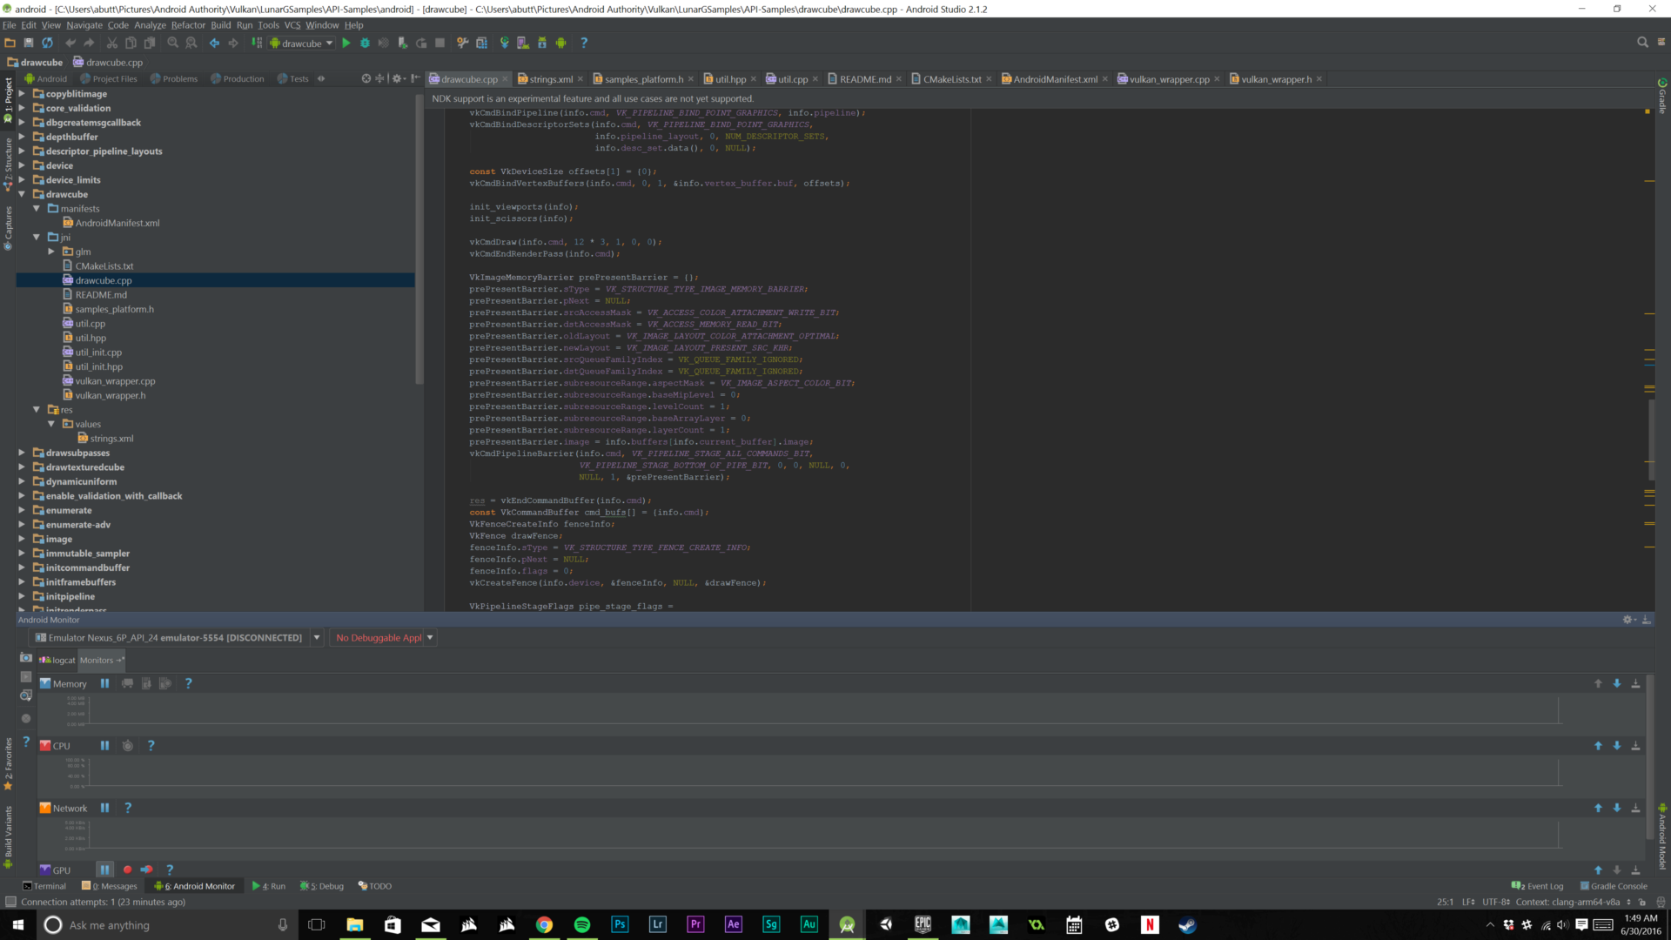Viewport: 1671px width, 940px height.
Task: Start a Debug session
Action: point(365,42)
